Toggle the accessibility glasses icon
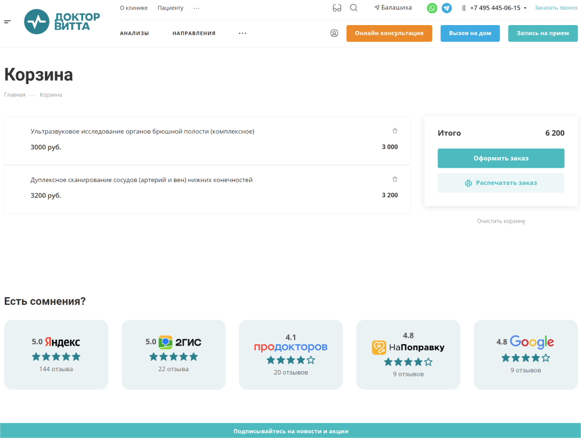Screen dimensions: 581x438 337,8
